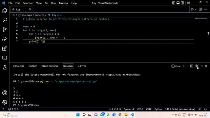Viewport: 210px width, 118px height.
Task: Select interpreter 3.10.4 64-bit
Action: [180, 109]
